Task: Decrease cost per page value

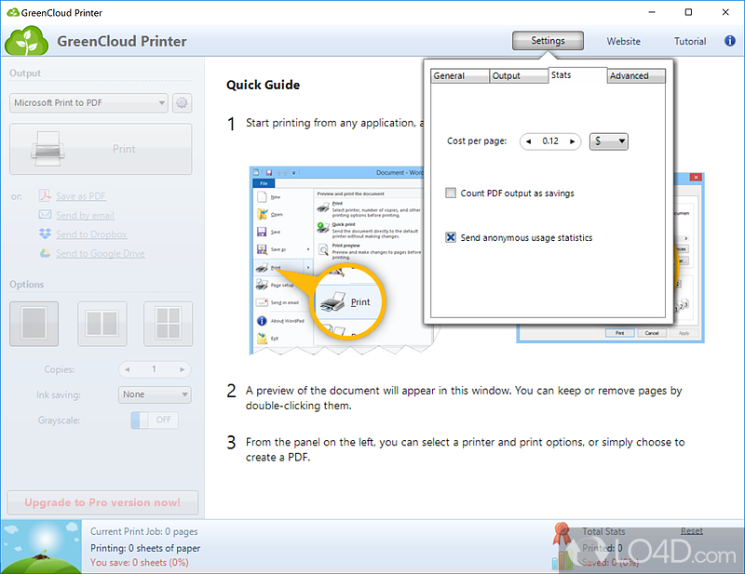Action: [x=528, y=141]
